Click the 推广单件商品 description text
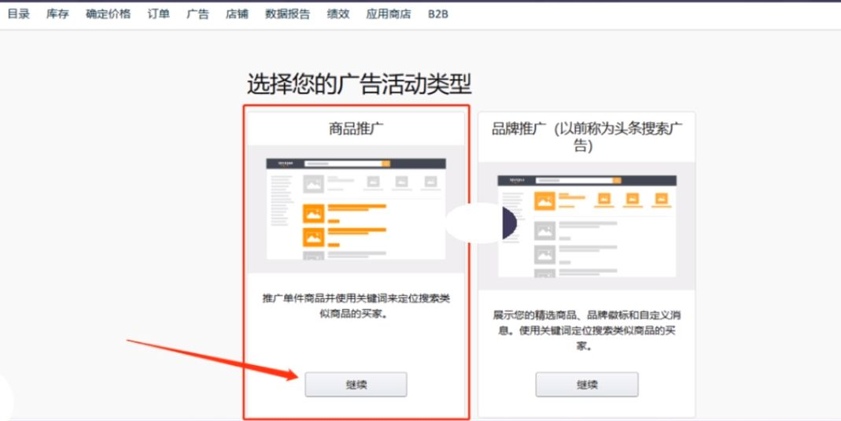The width and height of the screenshot is (841, 421). (x=356, y=306)
